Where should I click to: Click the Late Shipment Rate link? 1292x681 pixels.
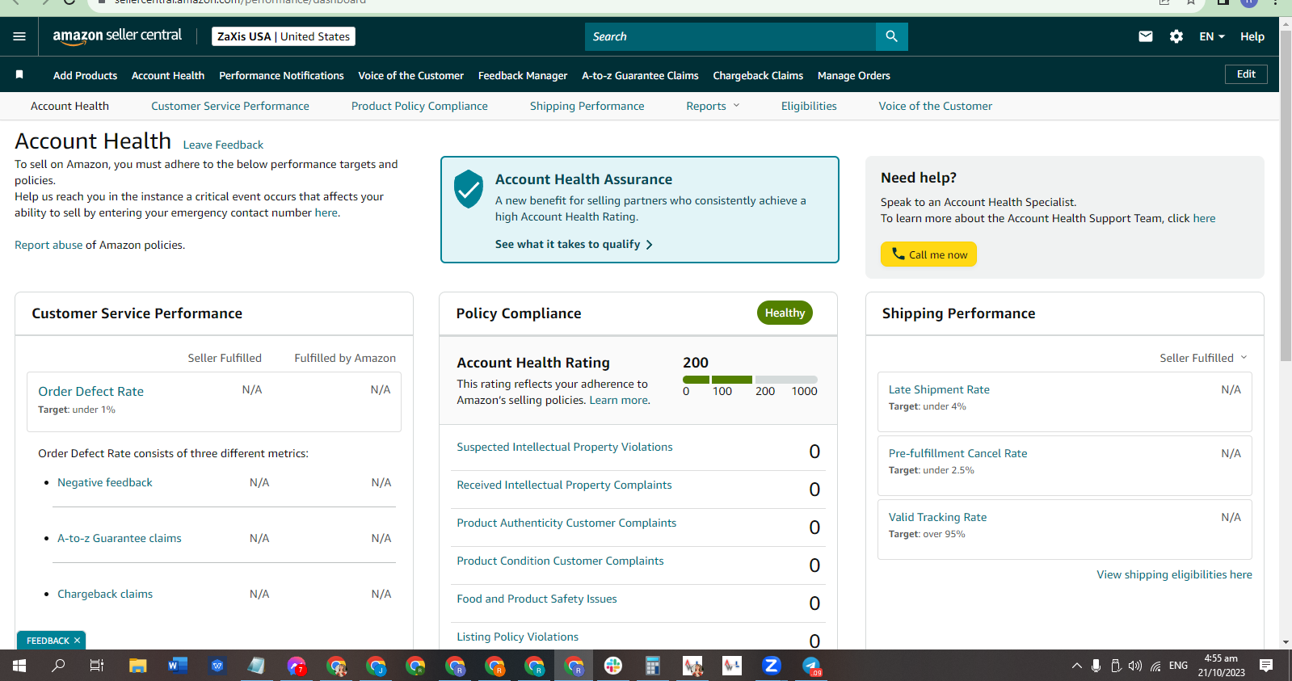[939, 389]
